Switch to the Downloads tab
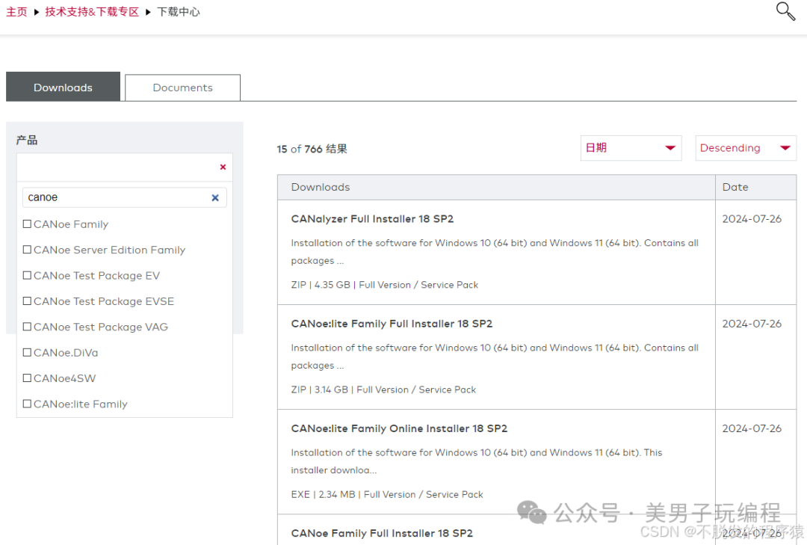Viewport: 807px width, 545px height. [x=63, y=87]
